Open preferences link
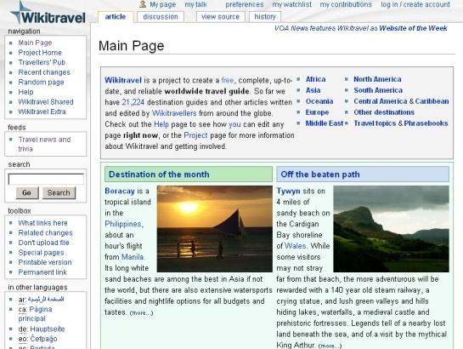The height and width of the screenshot is (349, 463). pos(245,4)
